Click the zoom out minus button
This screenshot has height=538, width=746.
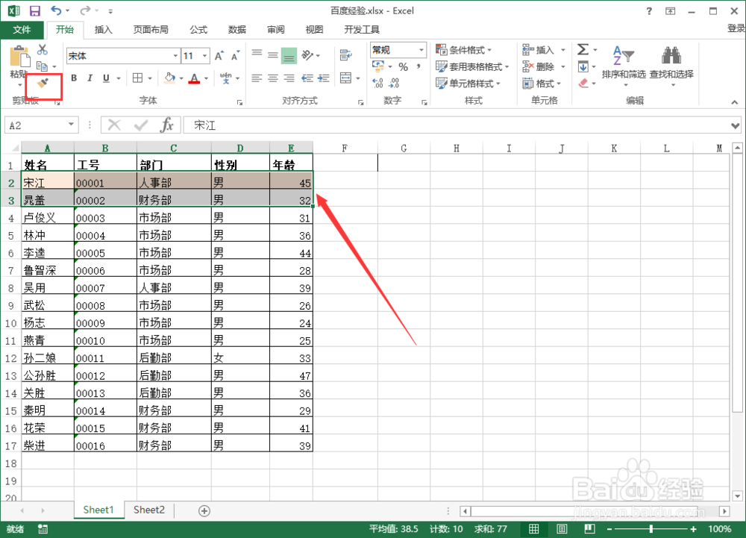(609, 529)
